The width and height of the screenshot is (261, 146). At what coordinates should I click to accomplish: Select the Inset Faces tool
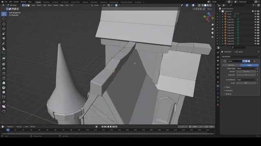pyautogui.click(x=4, y=64)
